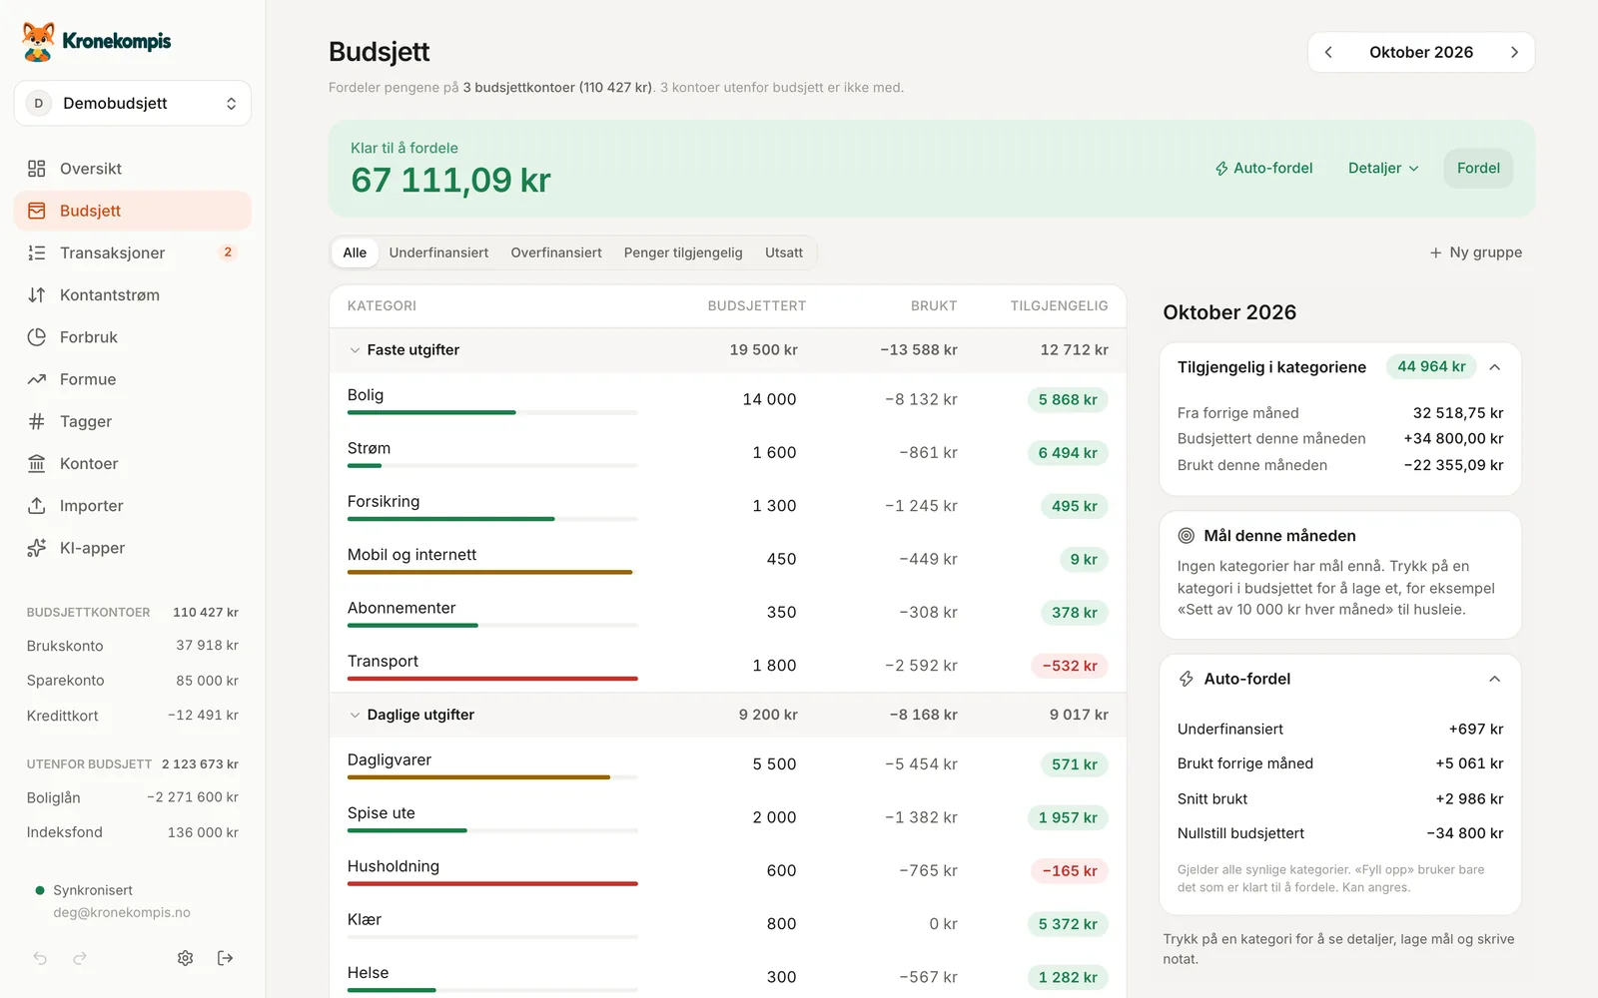Go to Importer
The width and height of the screenshot is (1598, 998).
tap(133, 506)
